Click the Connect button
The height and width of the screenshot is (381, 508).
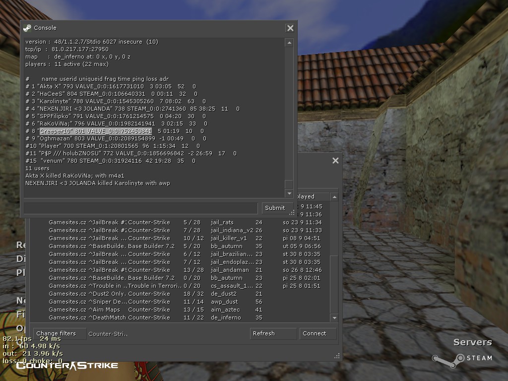point(317,333)
